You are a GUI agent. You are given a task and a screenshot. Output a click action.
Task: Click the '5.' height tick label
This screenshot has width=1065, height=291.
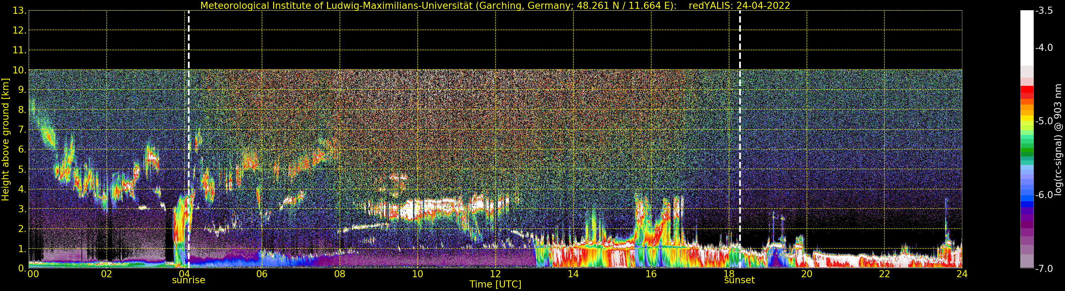tap(22, 169)
